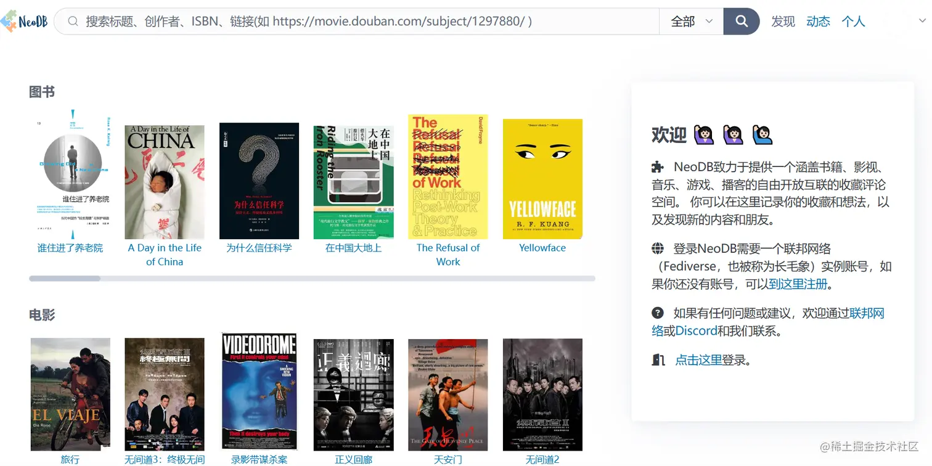Open the 天安门 movie poster

pos(448,394)
